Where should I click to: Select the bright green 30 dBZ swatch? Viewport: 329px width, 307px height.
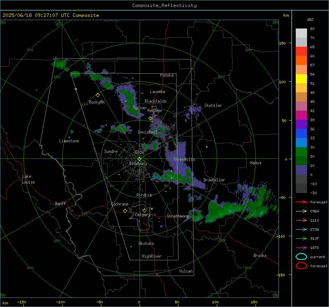(x=301, y=152)
